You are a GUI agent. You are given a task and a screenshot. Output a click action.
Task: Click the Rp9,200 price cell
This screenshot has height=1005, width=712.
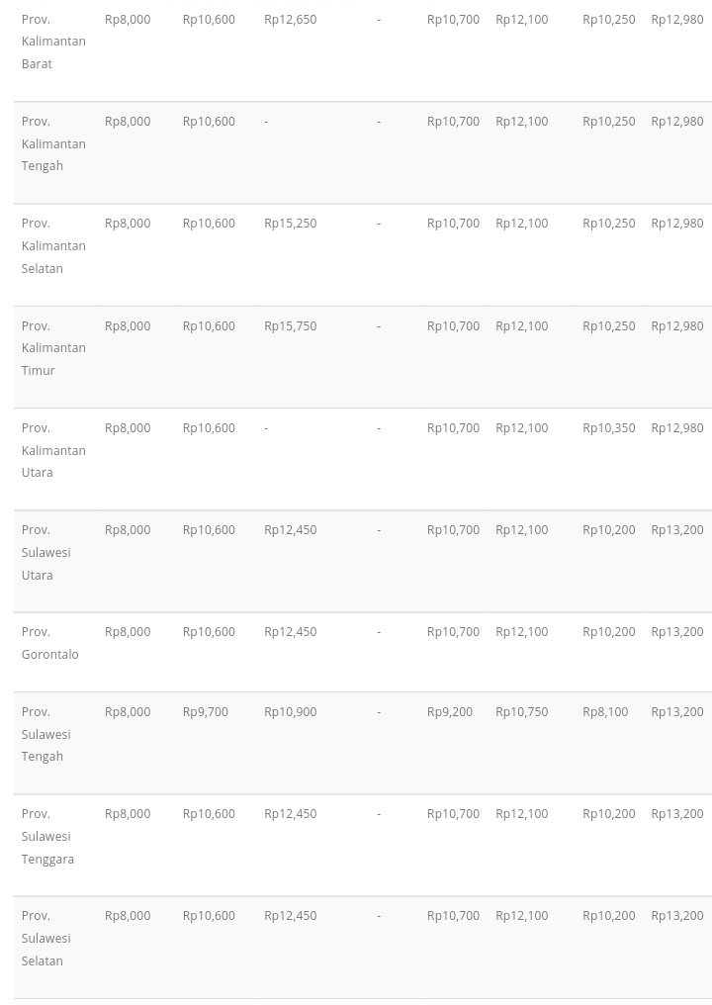click(449, 712)
